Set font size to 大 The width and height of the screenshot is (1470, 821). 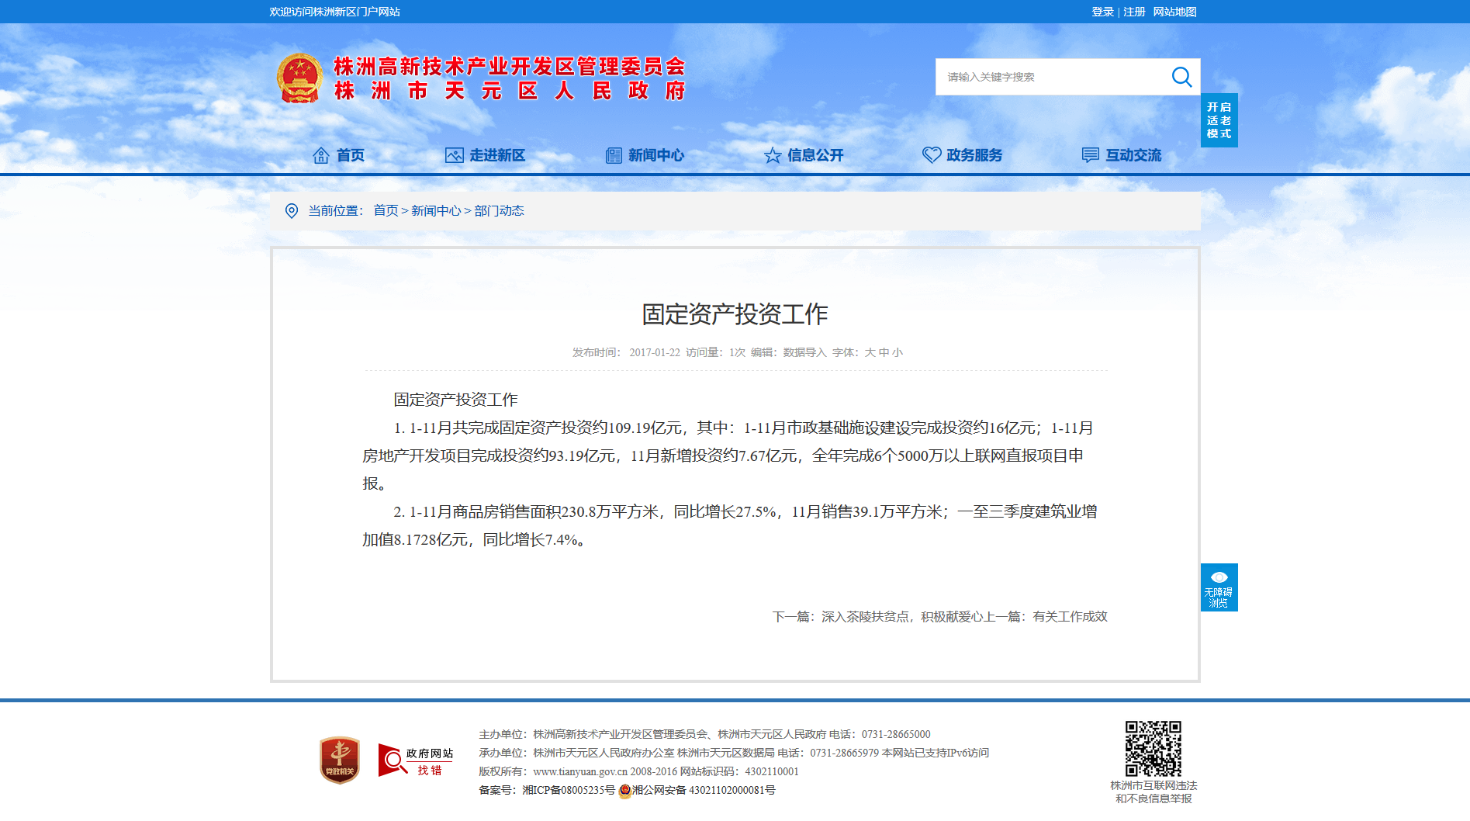click(x=870, y=352)
